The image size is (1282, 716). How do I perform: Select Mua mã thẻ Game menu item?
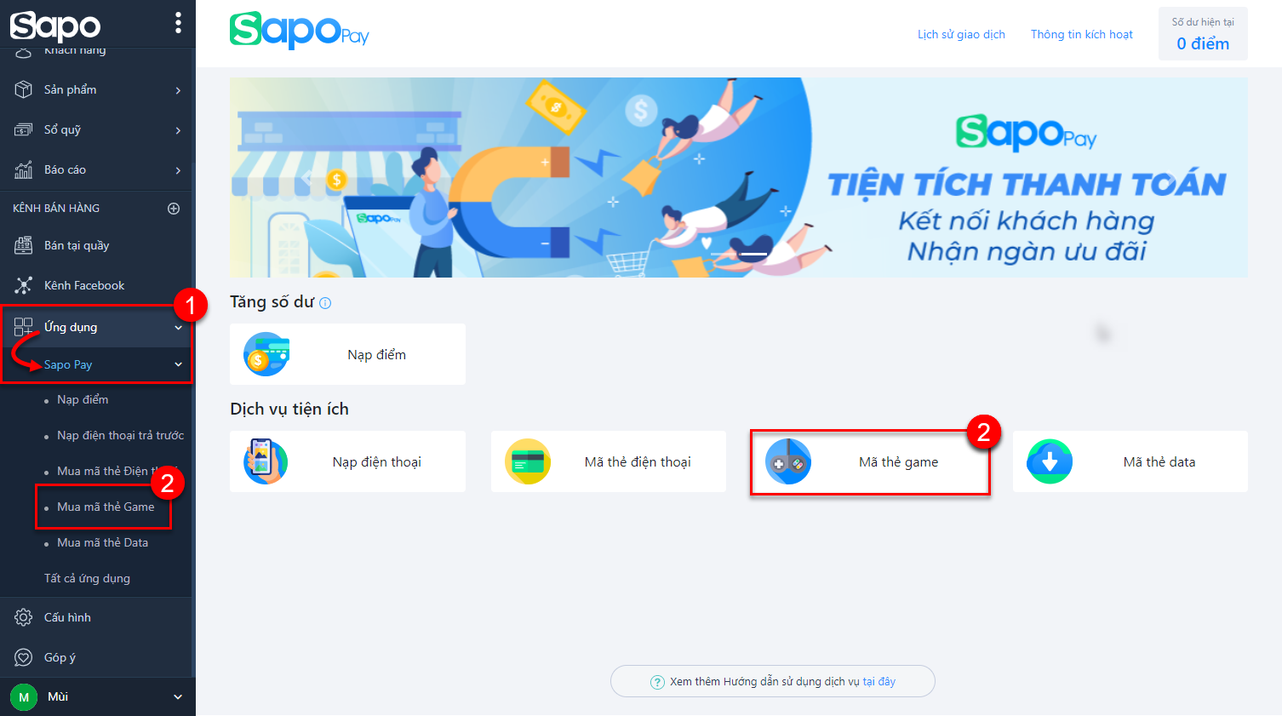click(106, 507)
